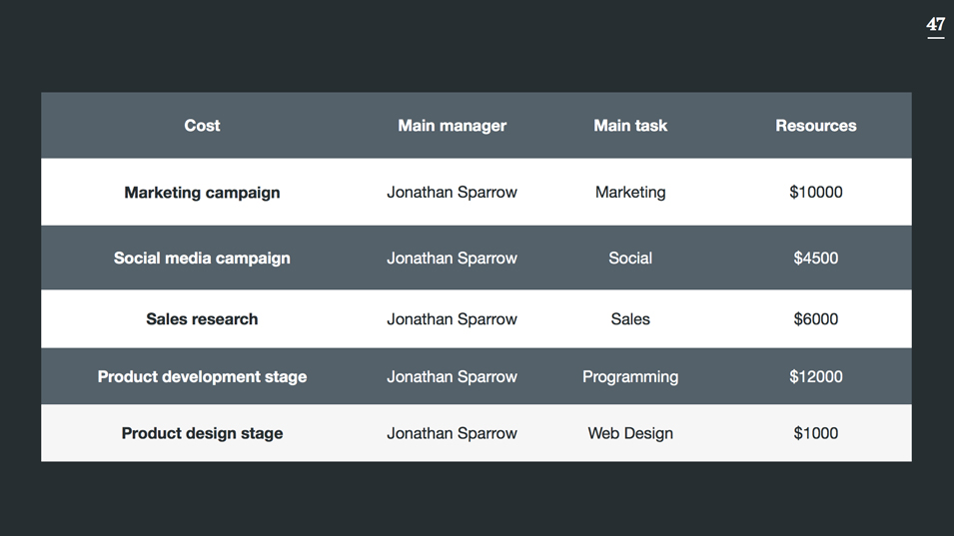Select the Main manager column header
This screenshot has height=536, width=954.
pyautogui.click(x=453, y=125)
